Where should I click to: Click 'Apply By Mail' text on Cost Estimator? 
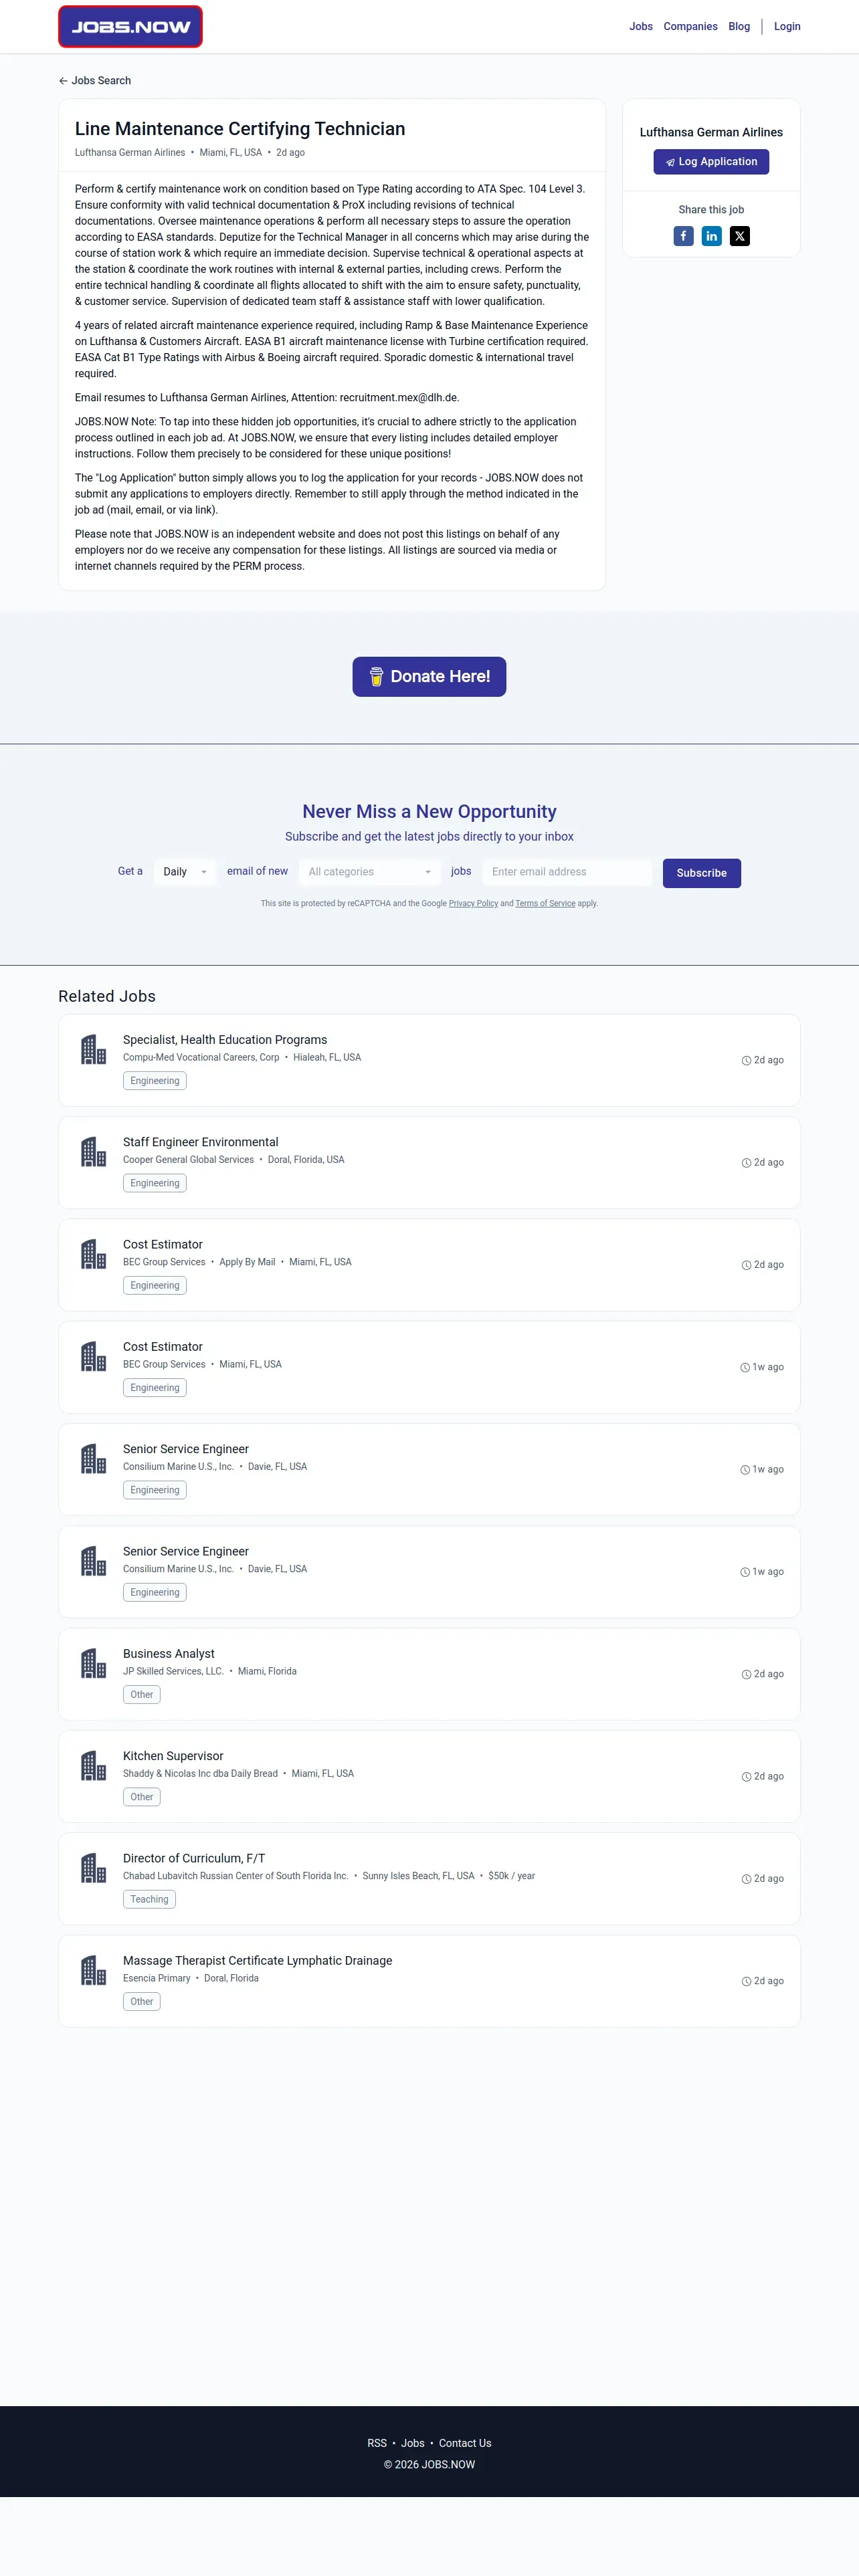click(x=247, y=1262)
